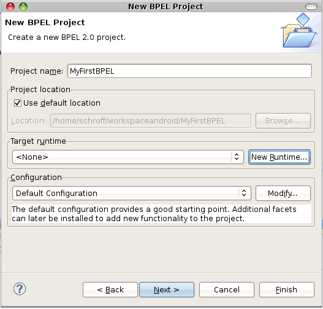Click the Configuration dropdown arrow stepper
Image resolution: width=323 pixels, height=309 pixels.
244,193
